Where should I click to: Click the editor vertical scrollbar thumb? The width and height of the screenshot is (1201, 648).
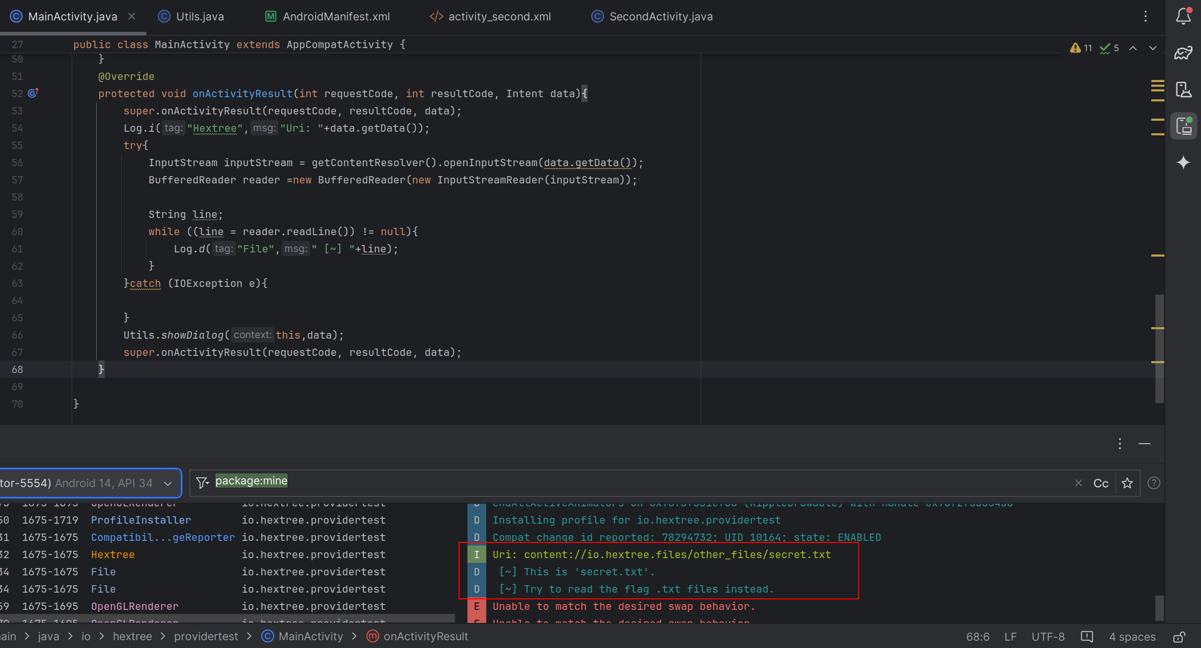tap(1159, 349)
